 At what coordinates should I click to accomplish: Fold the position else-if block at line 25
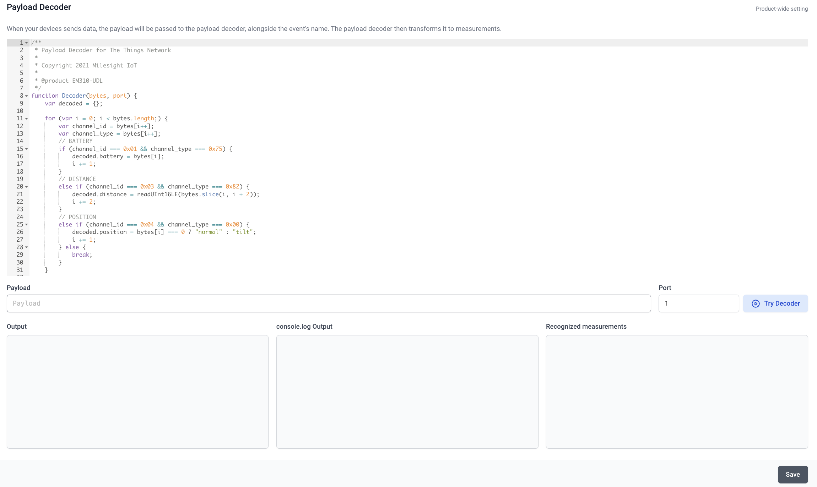pyautogui.click(x=27, y=225)
